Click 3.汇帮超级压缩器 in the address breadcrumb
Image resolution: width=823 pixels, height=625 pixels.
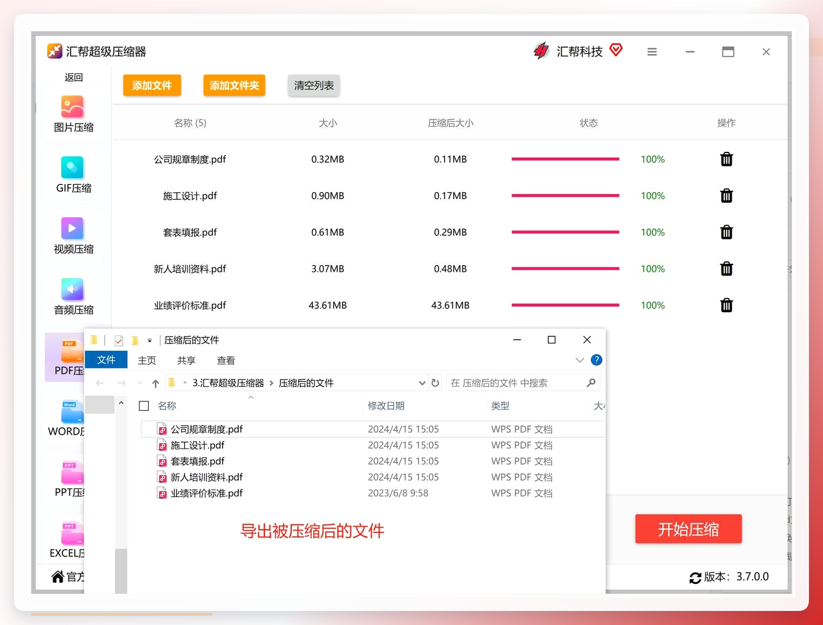(228, 383)
